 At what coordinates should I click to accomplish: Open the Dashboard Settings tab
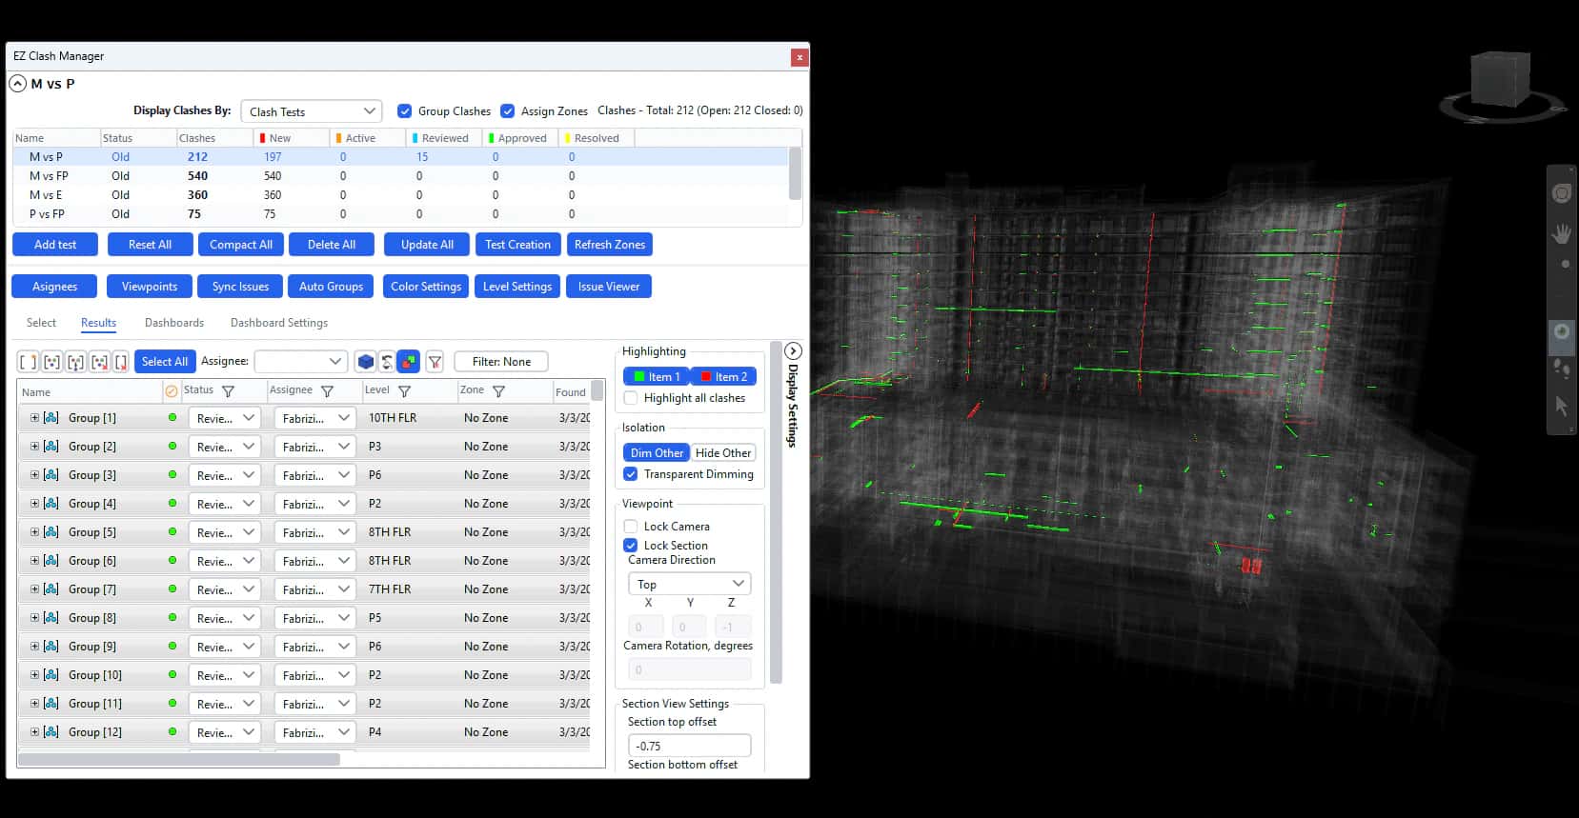click(x=279, y=323)
